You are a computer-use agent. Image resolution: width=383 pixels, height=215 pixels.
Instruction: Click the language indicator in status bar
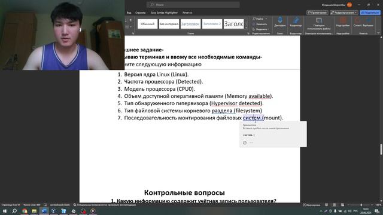coord(60,205)
